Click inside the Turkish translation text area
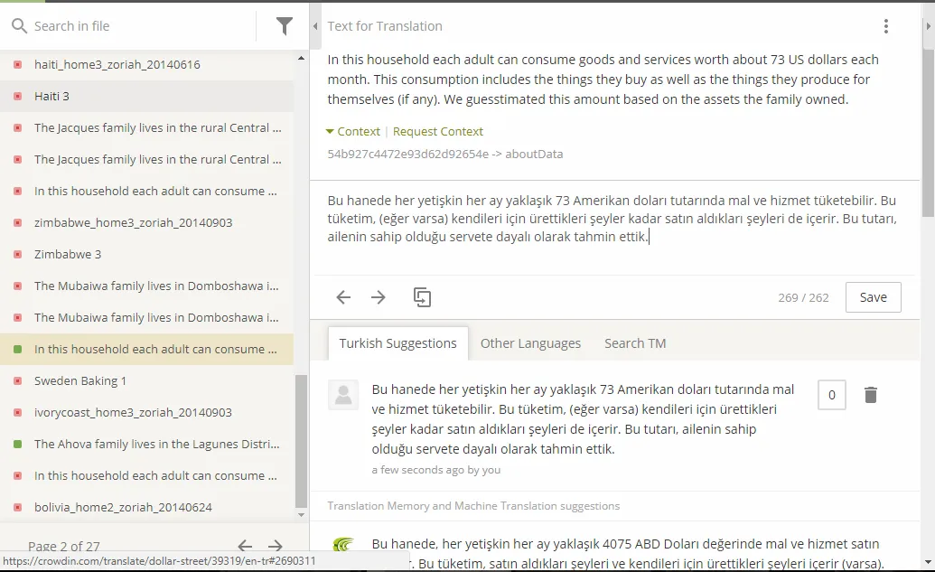935x572 pixels. tap(613, 227)
